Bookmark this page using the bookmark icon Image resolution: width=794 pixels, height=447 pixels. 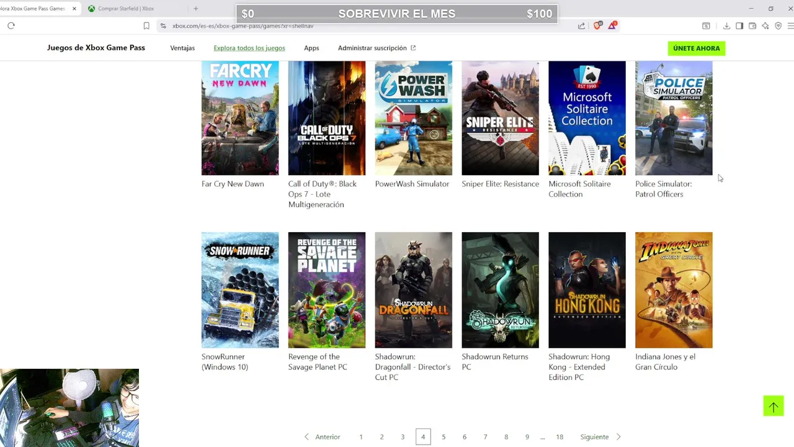146,25
